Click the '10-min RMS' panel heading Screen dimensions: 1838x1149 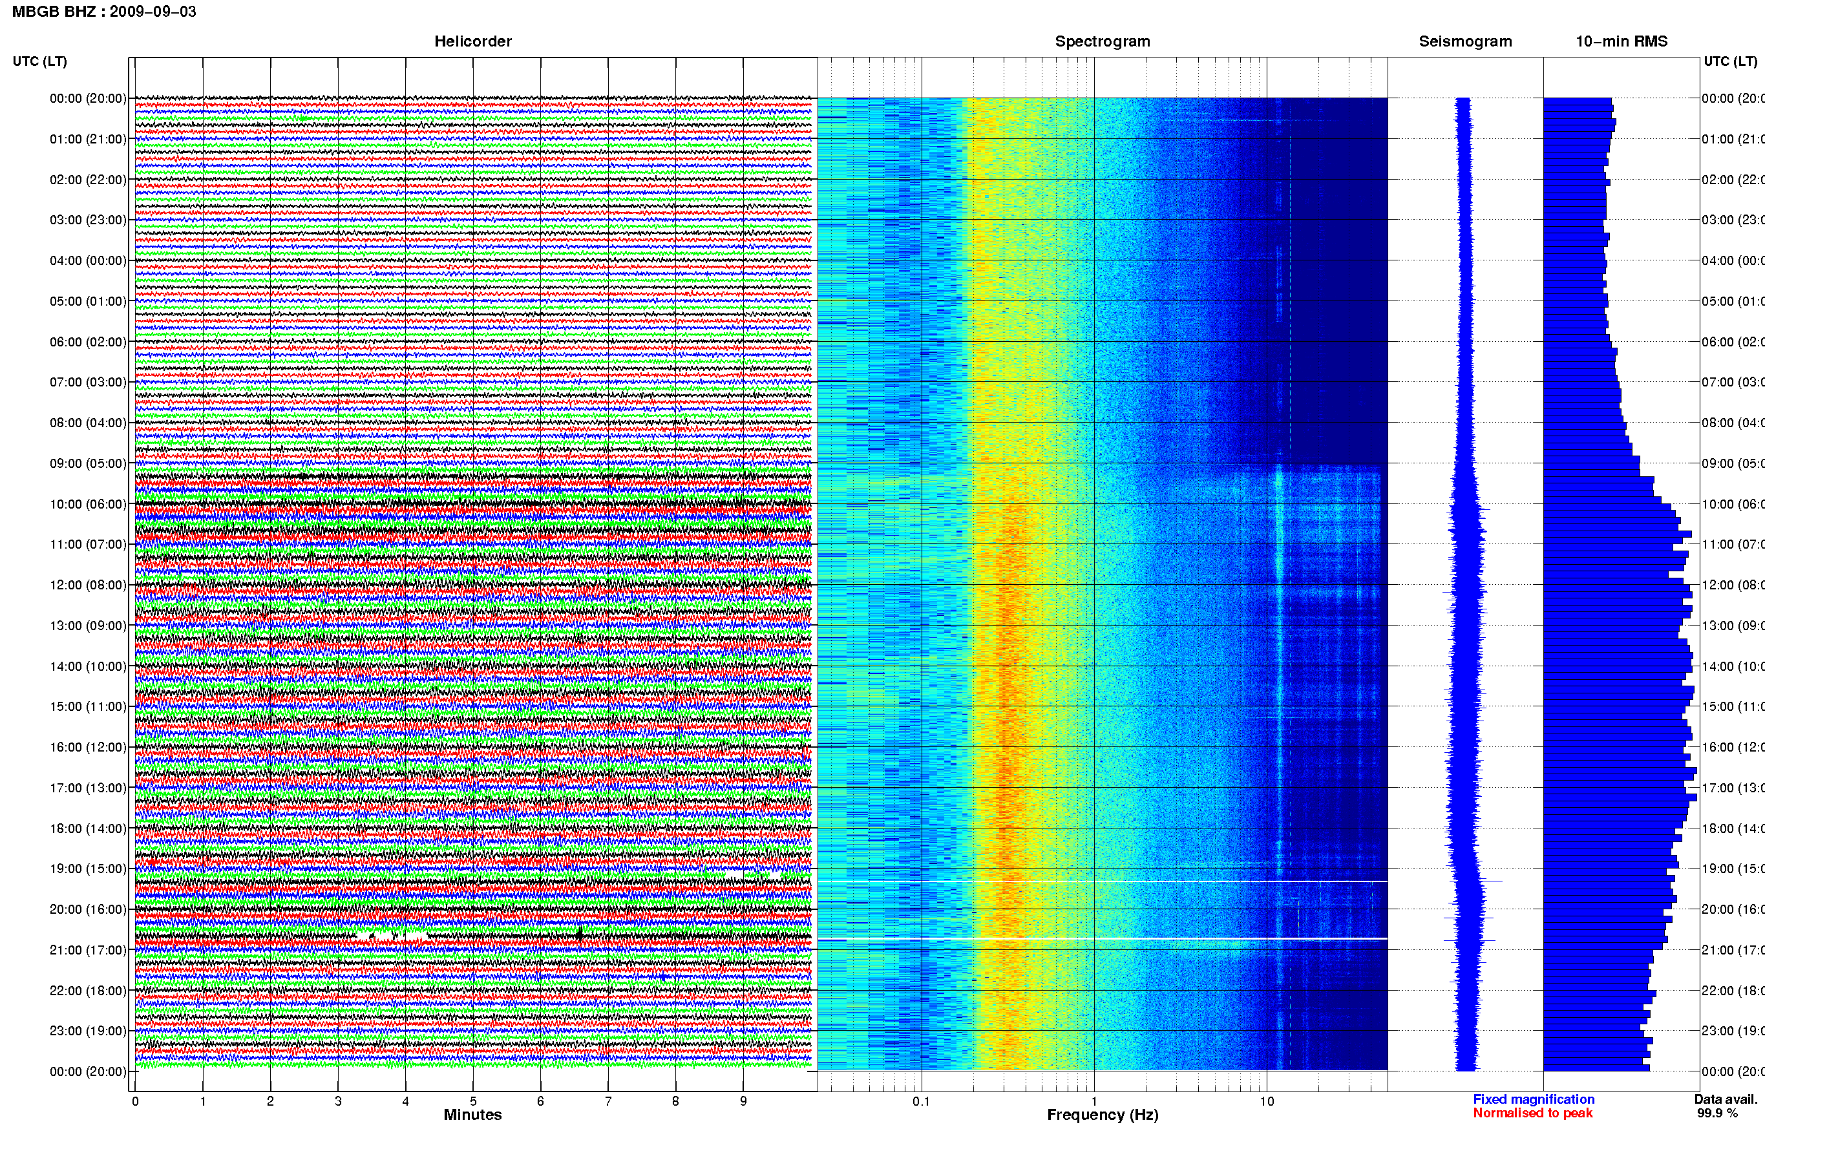(x=1621, y=41)
